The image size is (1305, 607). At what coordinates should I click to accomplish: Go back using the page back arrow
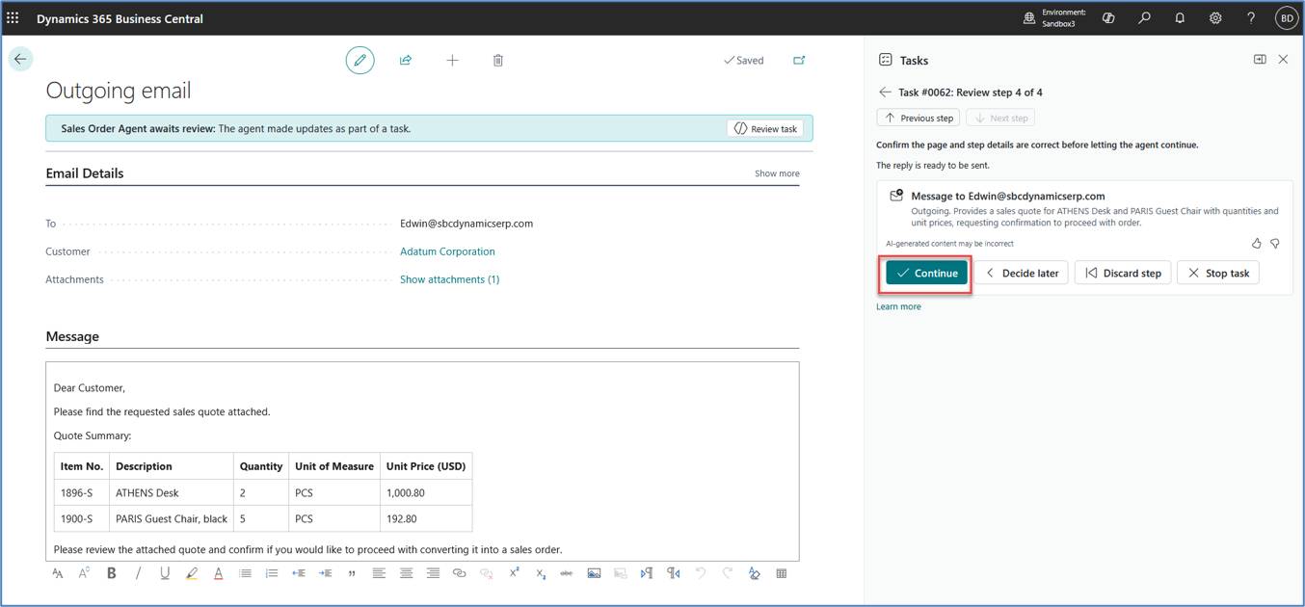(x=20, y=59)
